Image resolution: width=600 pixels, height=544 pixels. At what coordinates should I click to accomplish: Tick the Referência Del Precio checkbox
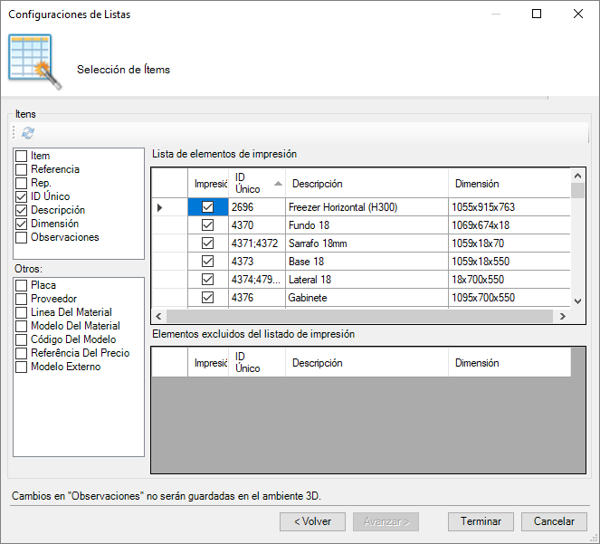(x=22, y=353)
